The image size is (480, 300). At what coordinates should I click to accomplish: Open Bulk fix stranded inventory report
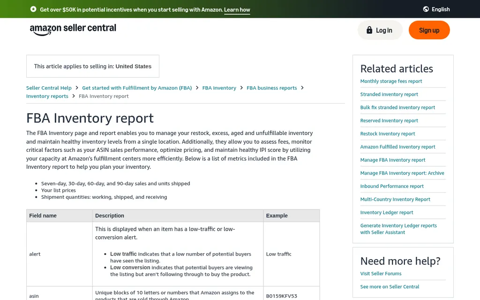[397, 107]
